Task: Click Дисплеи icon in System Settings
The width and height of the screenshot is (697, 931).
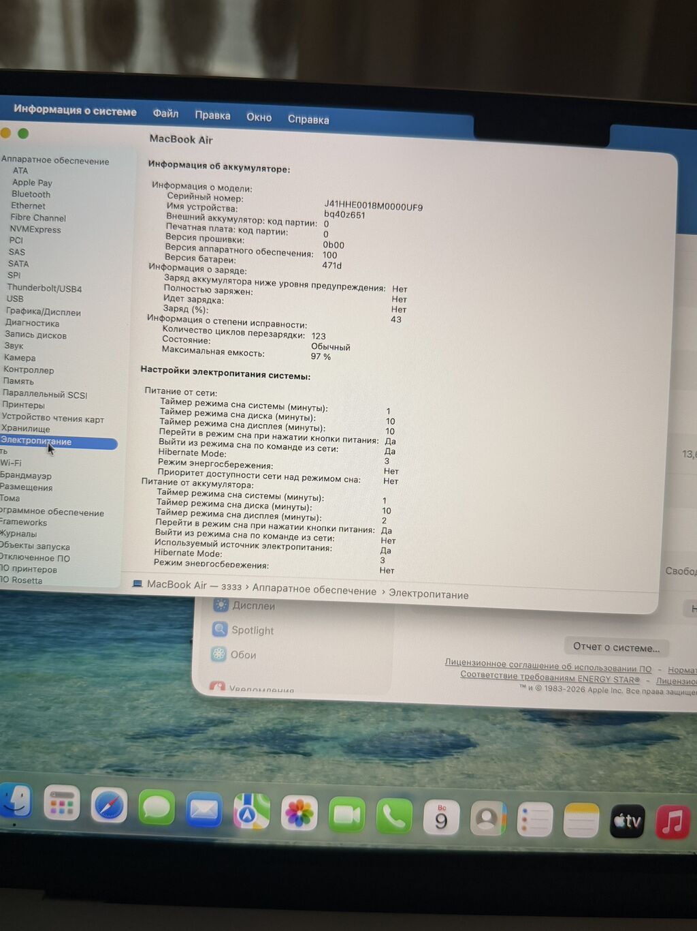Action: [x=221, y=605]
